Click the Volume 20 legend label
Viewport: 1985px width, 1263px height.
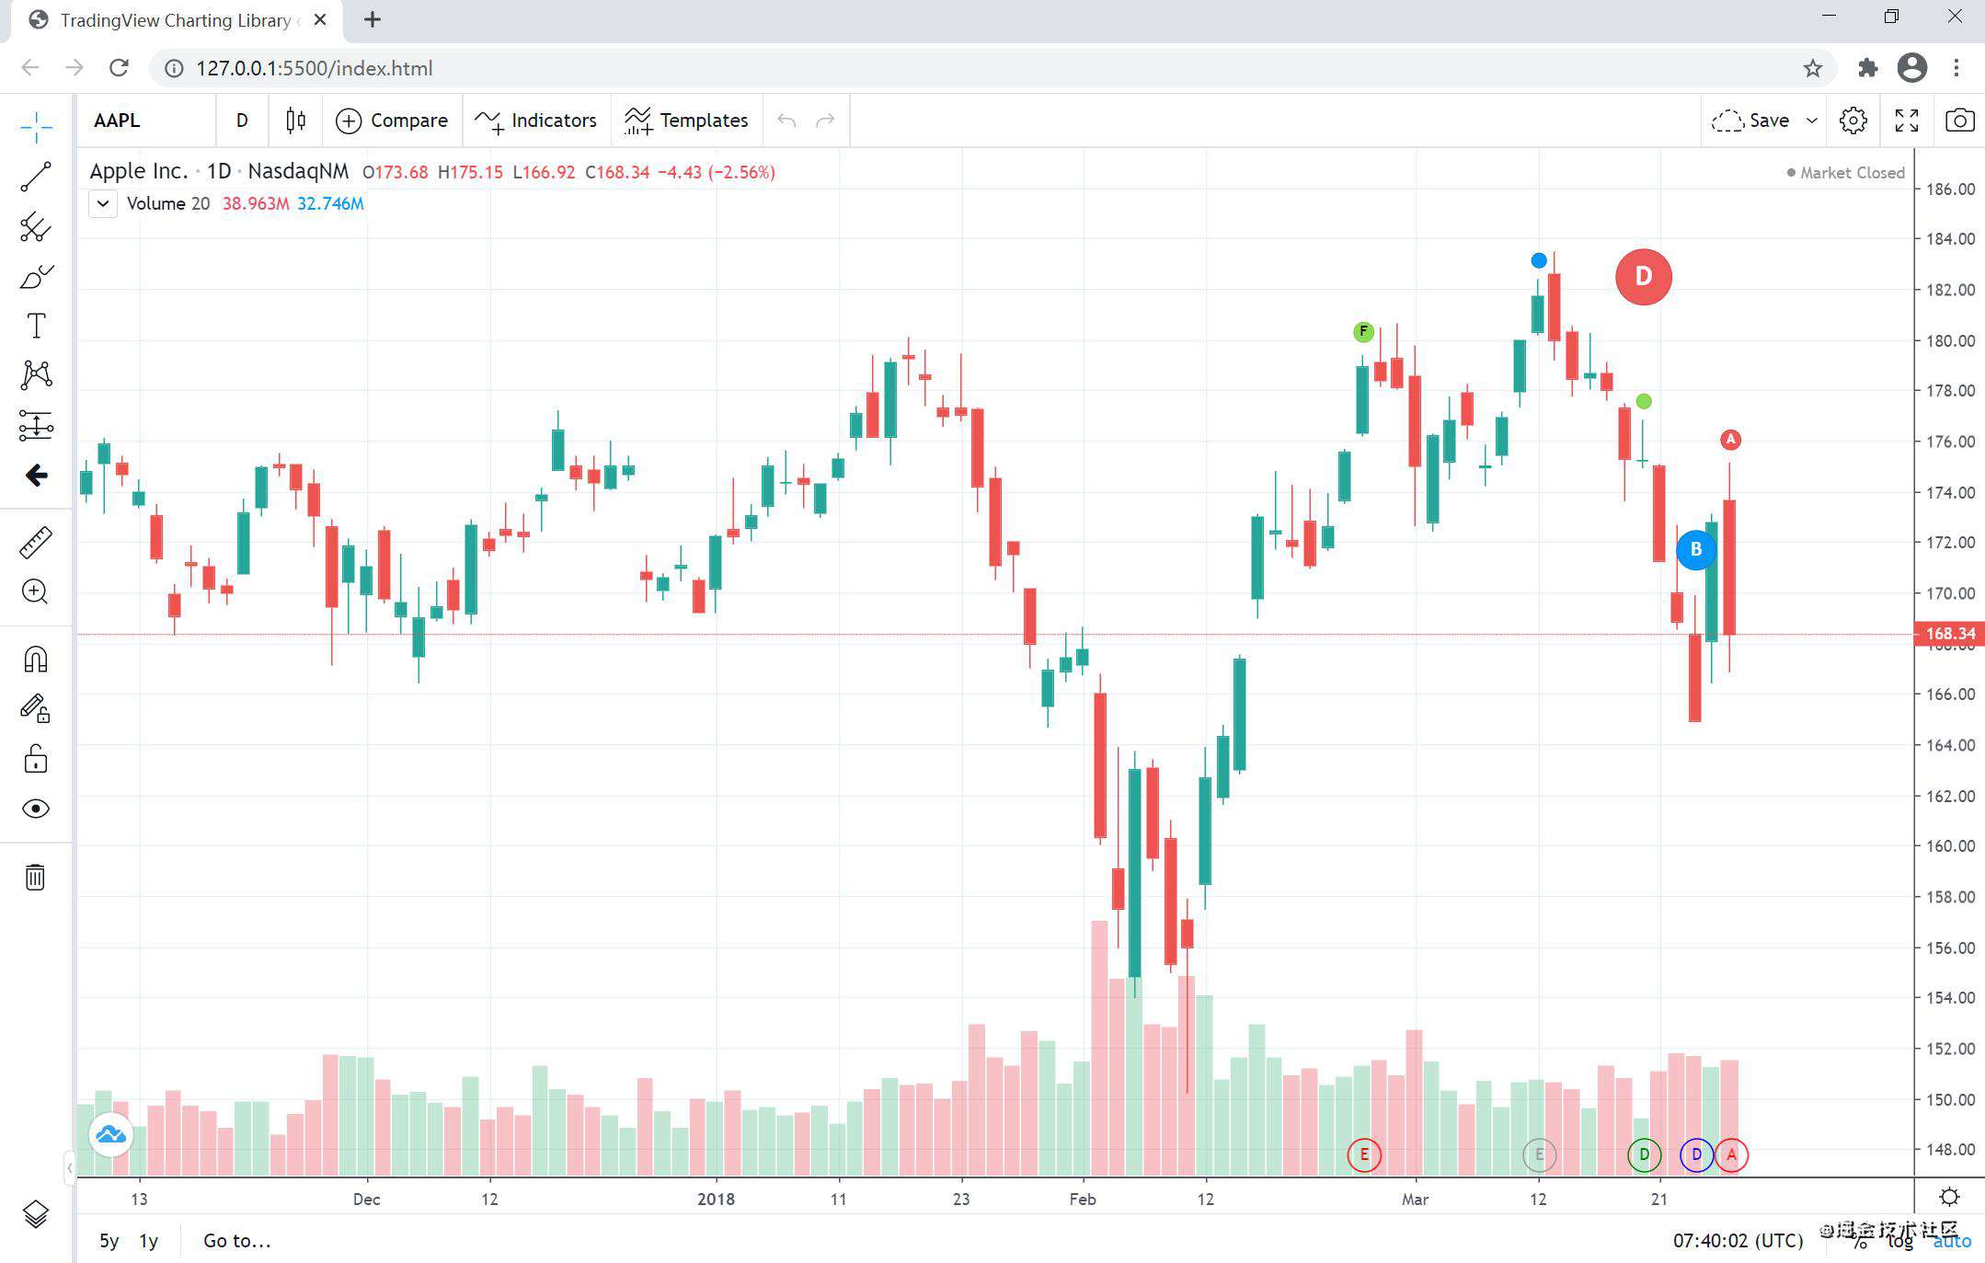click(x=168, y=203)
